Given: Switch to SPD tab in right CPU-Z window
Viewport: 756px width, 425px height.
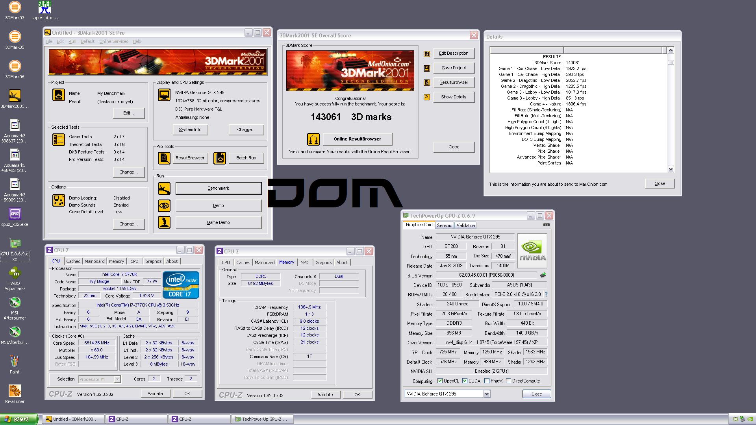Looking at the screenshot, I should tap(304, 262).
